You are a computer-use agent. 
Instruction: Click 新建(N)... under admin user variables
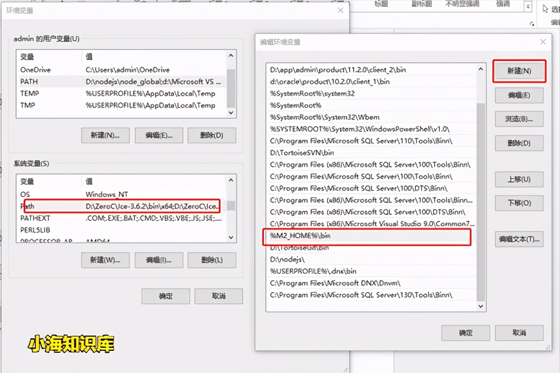click(105, 135)
